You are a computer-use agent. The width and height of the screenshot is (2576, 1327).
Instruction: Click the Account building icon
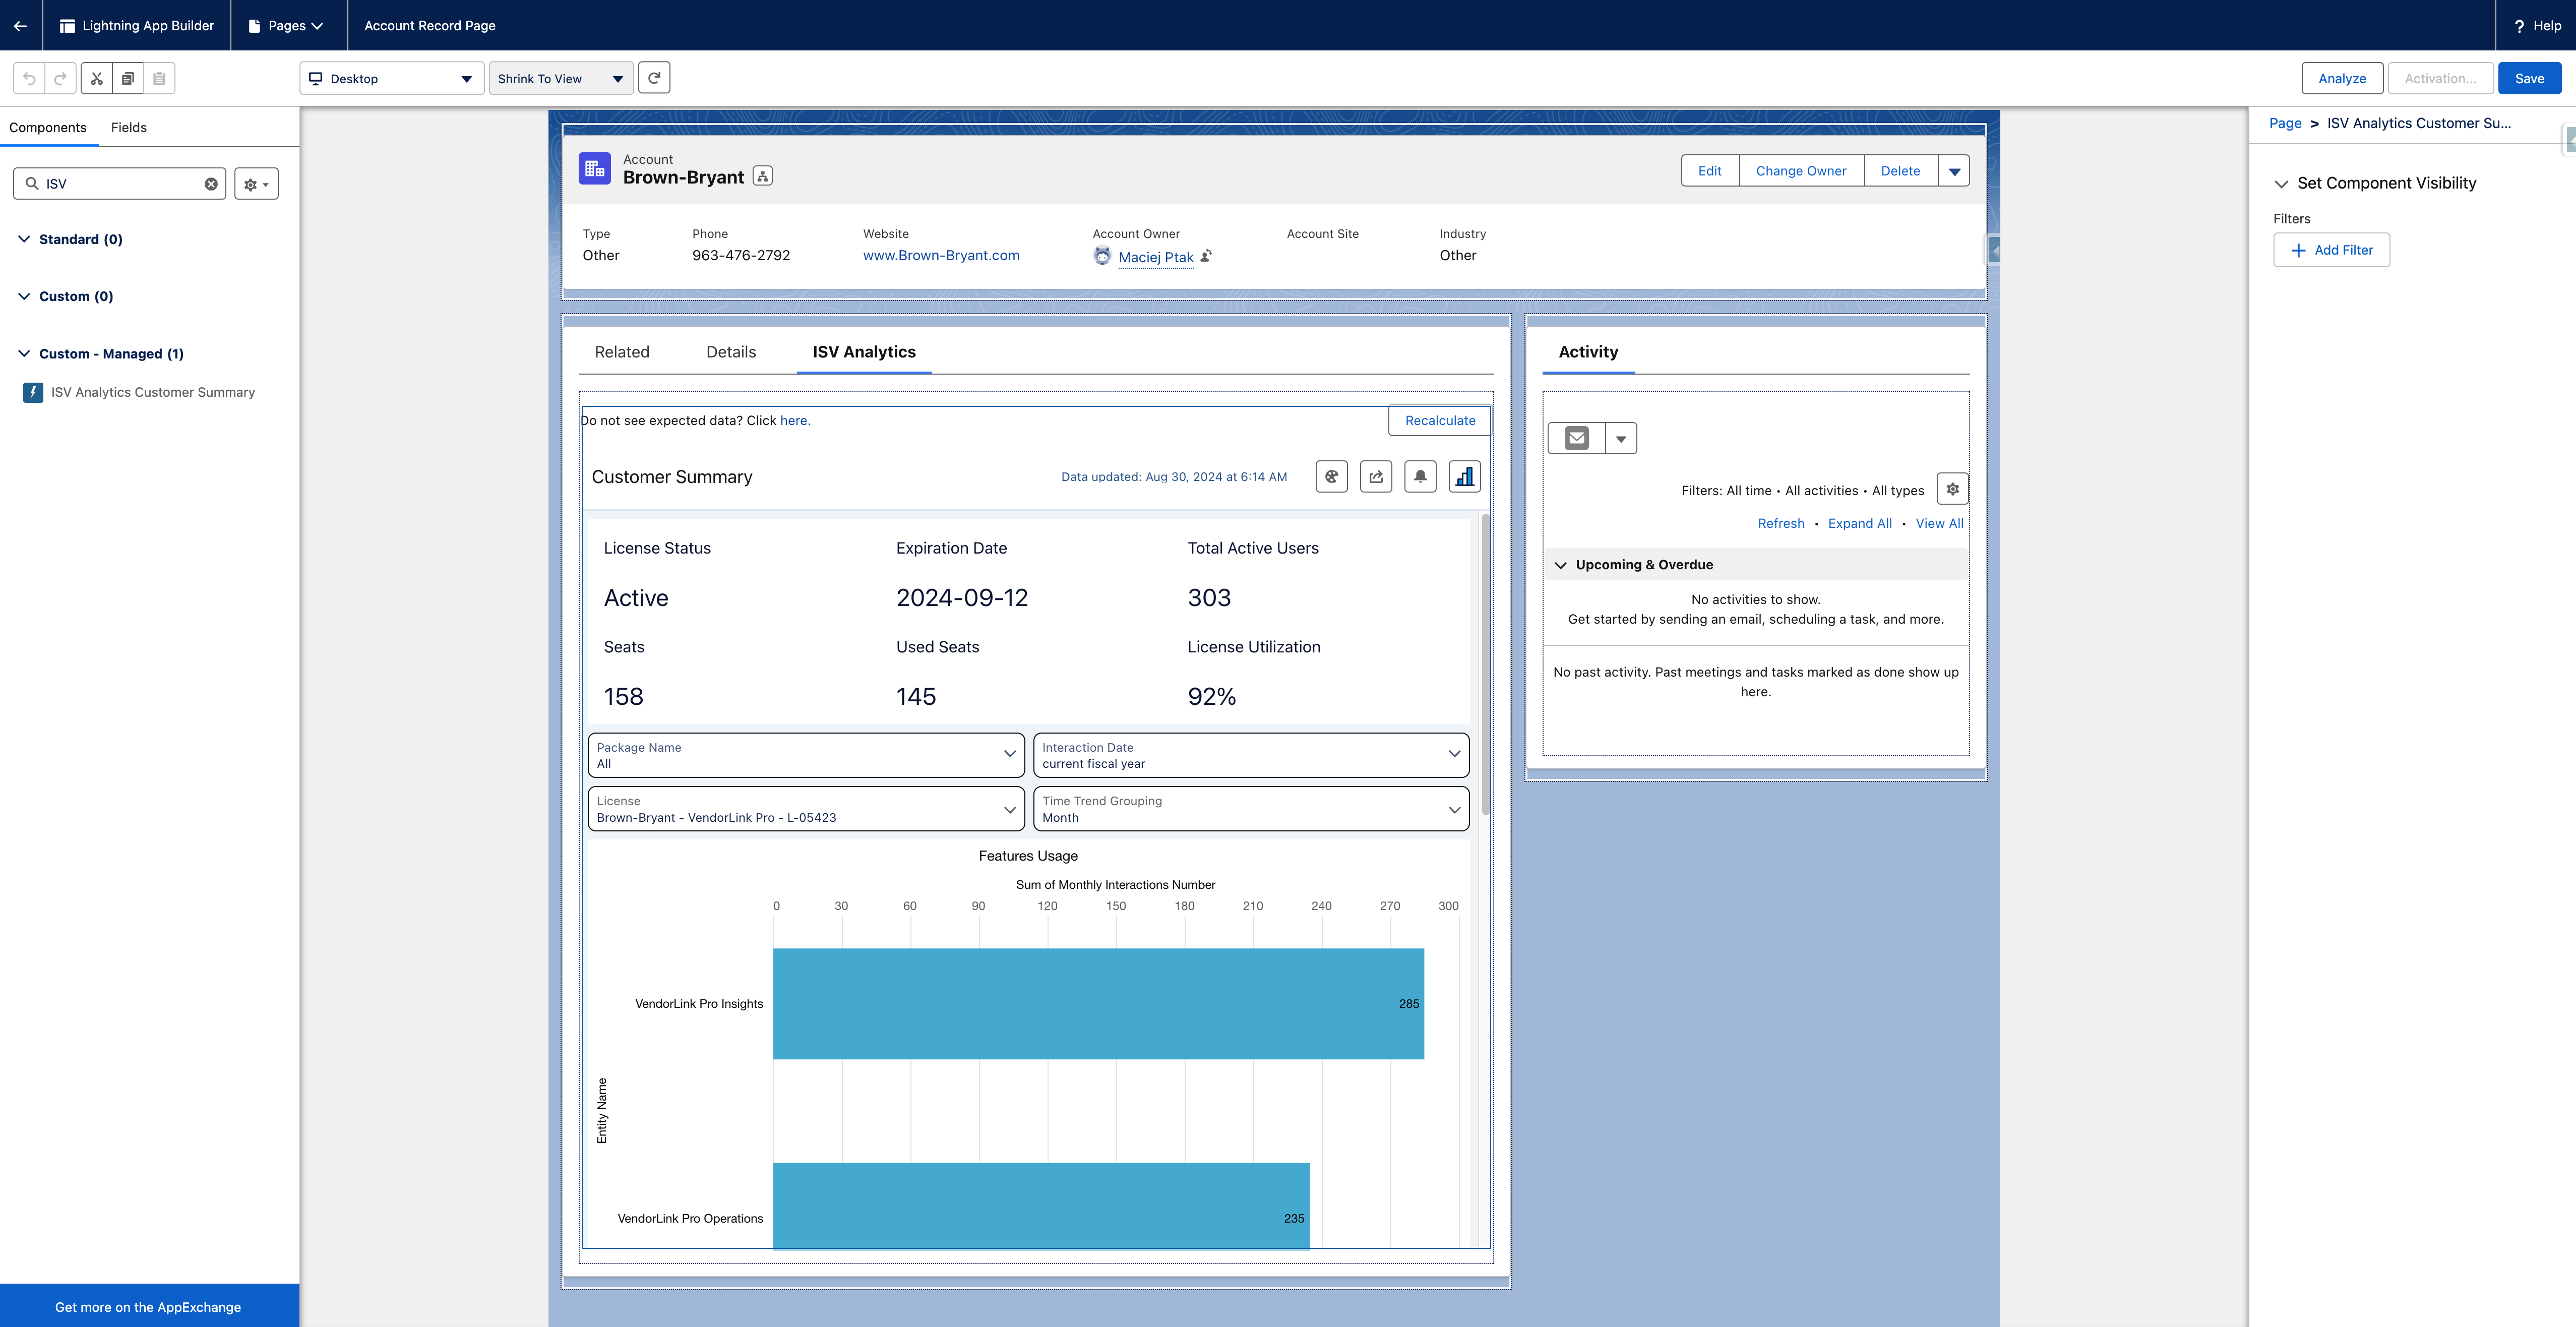594,169
